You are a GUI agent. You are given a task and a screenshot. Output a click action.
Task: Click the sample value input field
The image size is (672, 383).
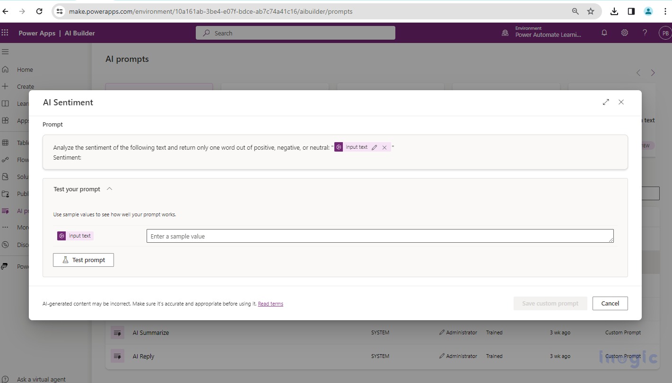coord(380,236)
